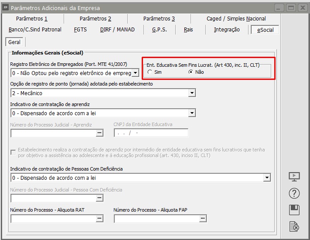Expand the Registro Eletrônico de Empregados dropdown

tap(135, 73)
